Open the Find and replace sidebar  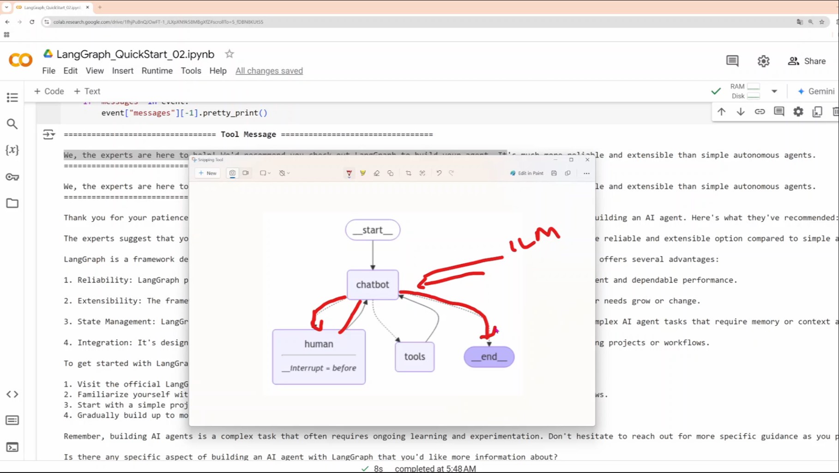[12, 124]
